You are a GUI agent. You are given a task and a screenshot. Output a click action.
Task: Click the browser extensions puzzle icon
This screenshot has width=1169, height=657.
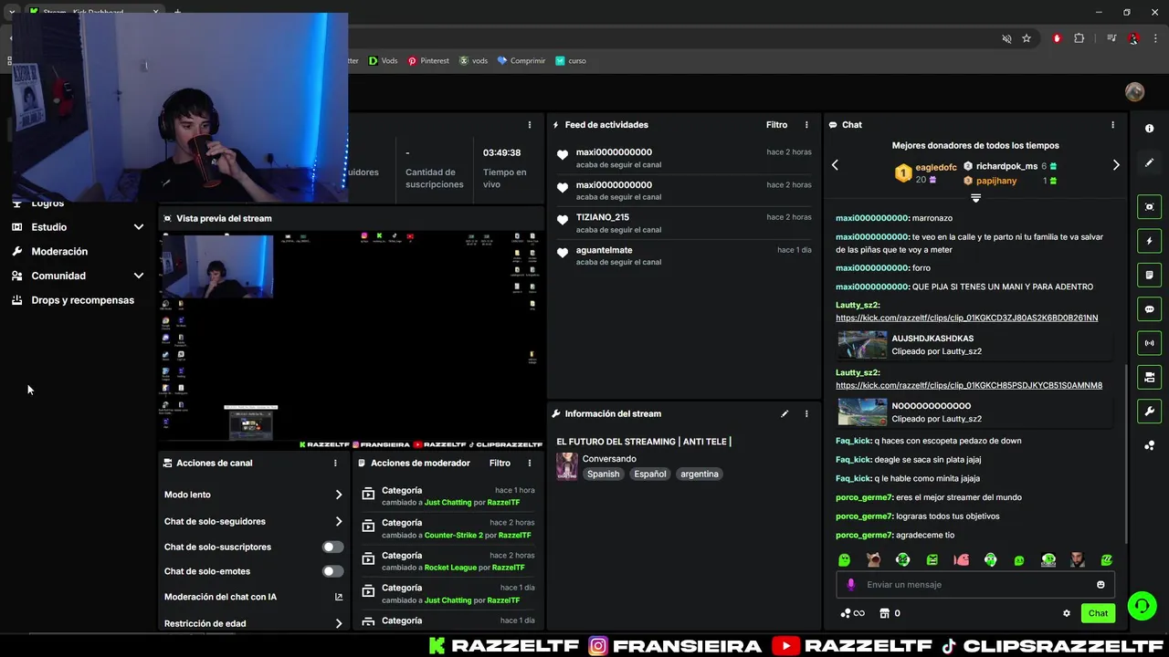1079,38
